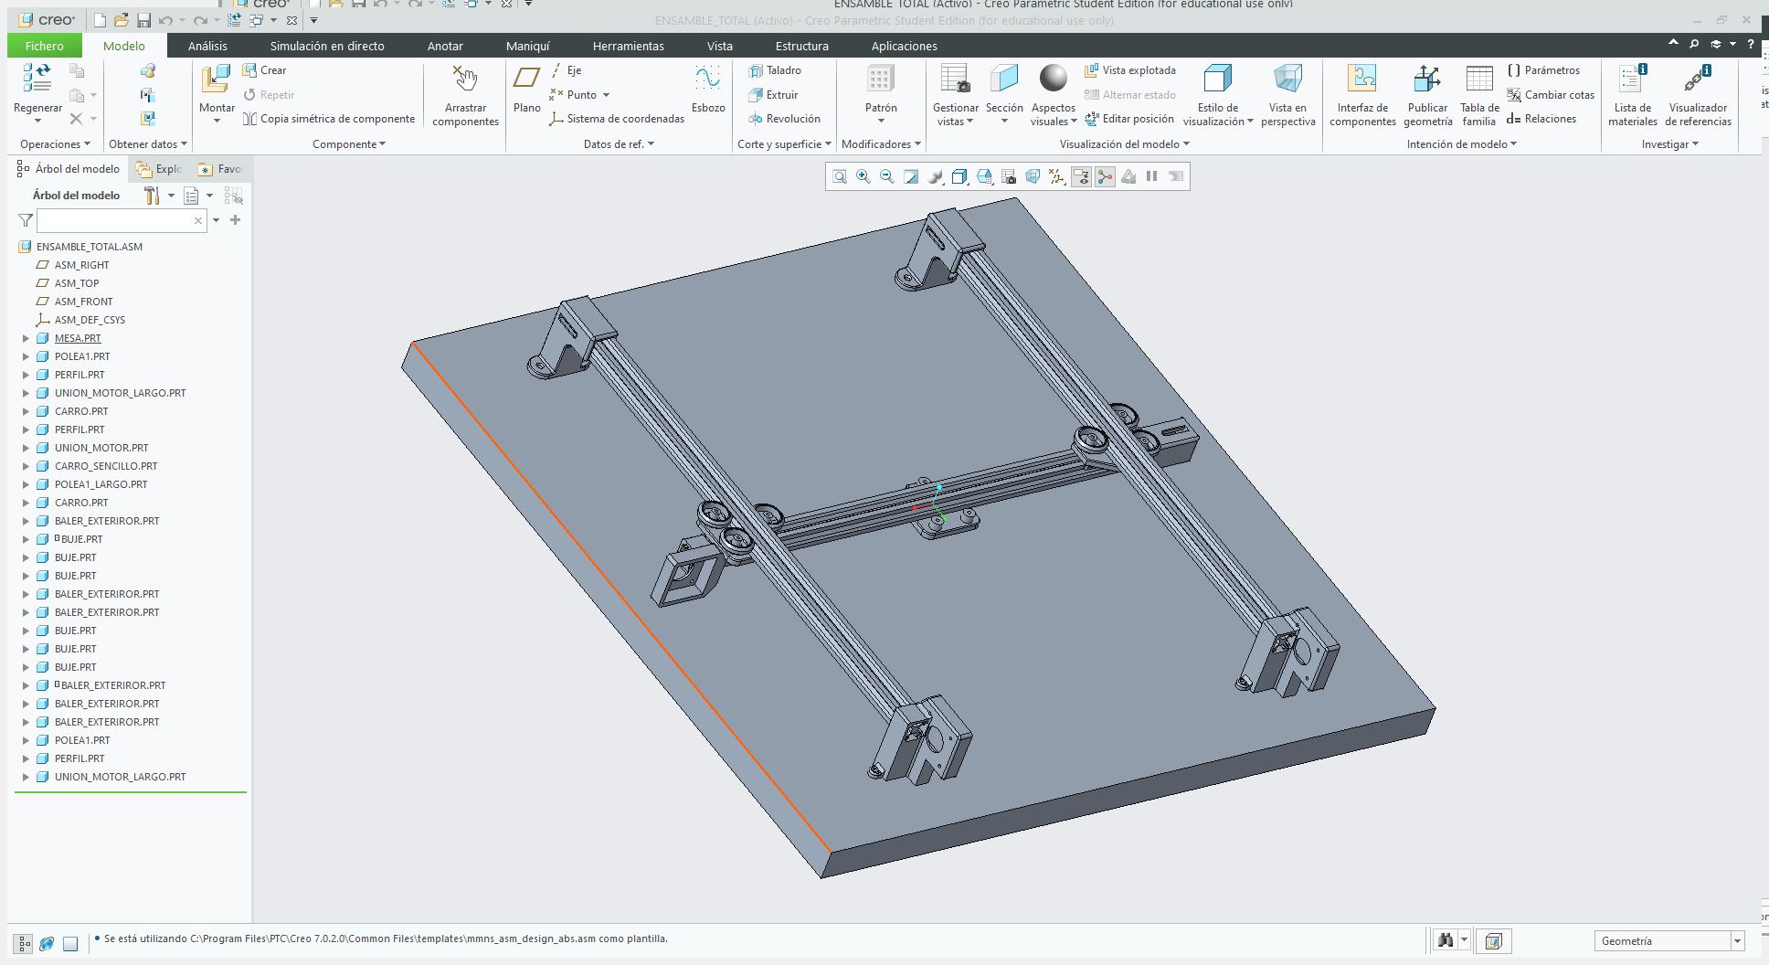Open the Fichero menu
Viewport: 1769px width, 965px height.
point(45,46)
